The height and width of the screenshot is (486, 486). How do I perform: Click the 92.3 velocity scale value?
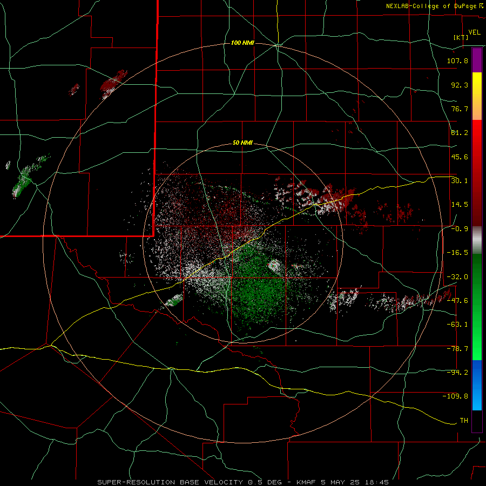460,85
